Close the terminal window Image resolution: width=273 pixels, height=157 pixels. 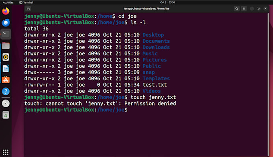click(x=265, y=8)
